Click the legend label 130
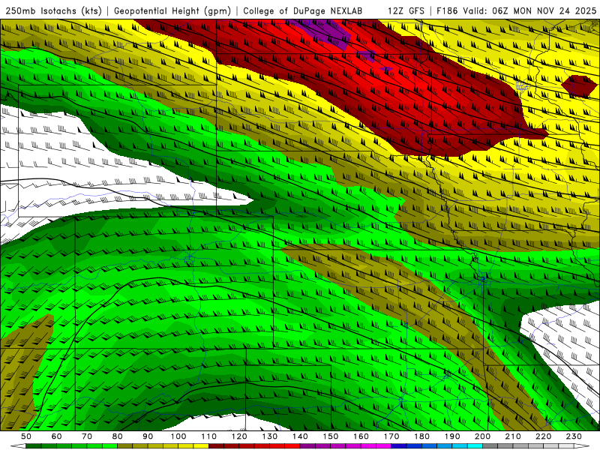 (x=270, y=436)
